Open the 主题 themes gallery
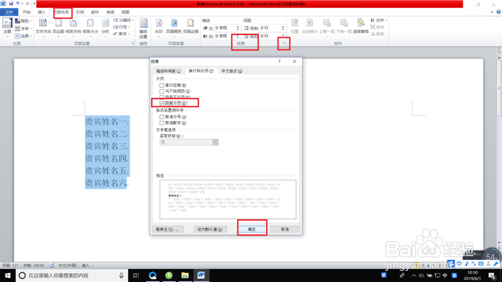 click(7, 27)
